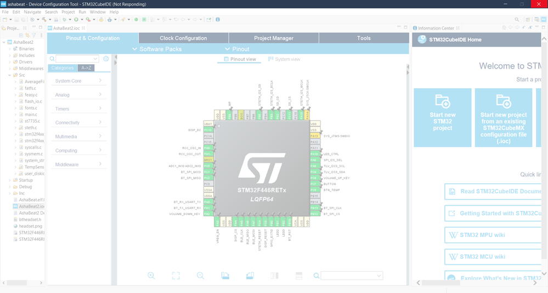This screenshot has width=548, height=293.
Task: Click the ST chip body in pinout view
Action: coord(262,168)
